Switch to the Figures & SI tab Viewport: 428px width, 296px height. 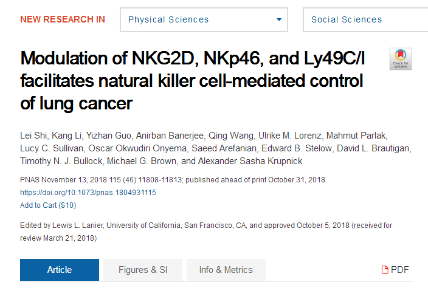(x=143, y=269)
